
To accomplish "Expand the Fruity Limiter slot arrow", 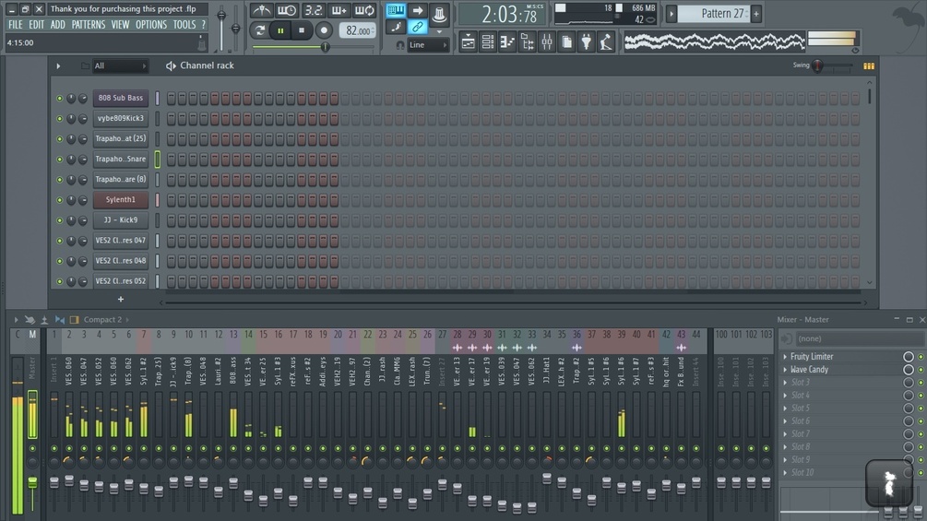I will [x=785, y=356].
